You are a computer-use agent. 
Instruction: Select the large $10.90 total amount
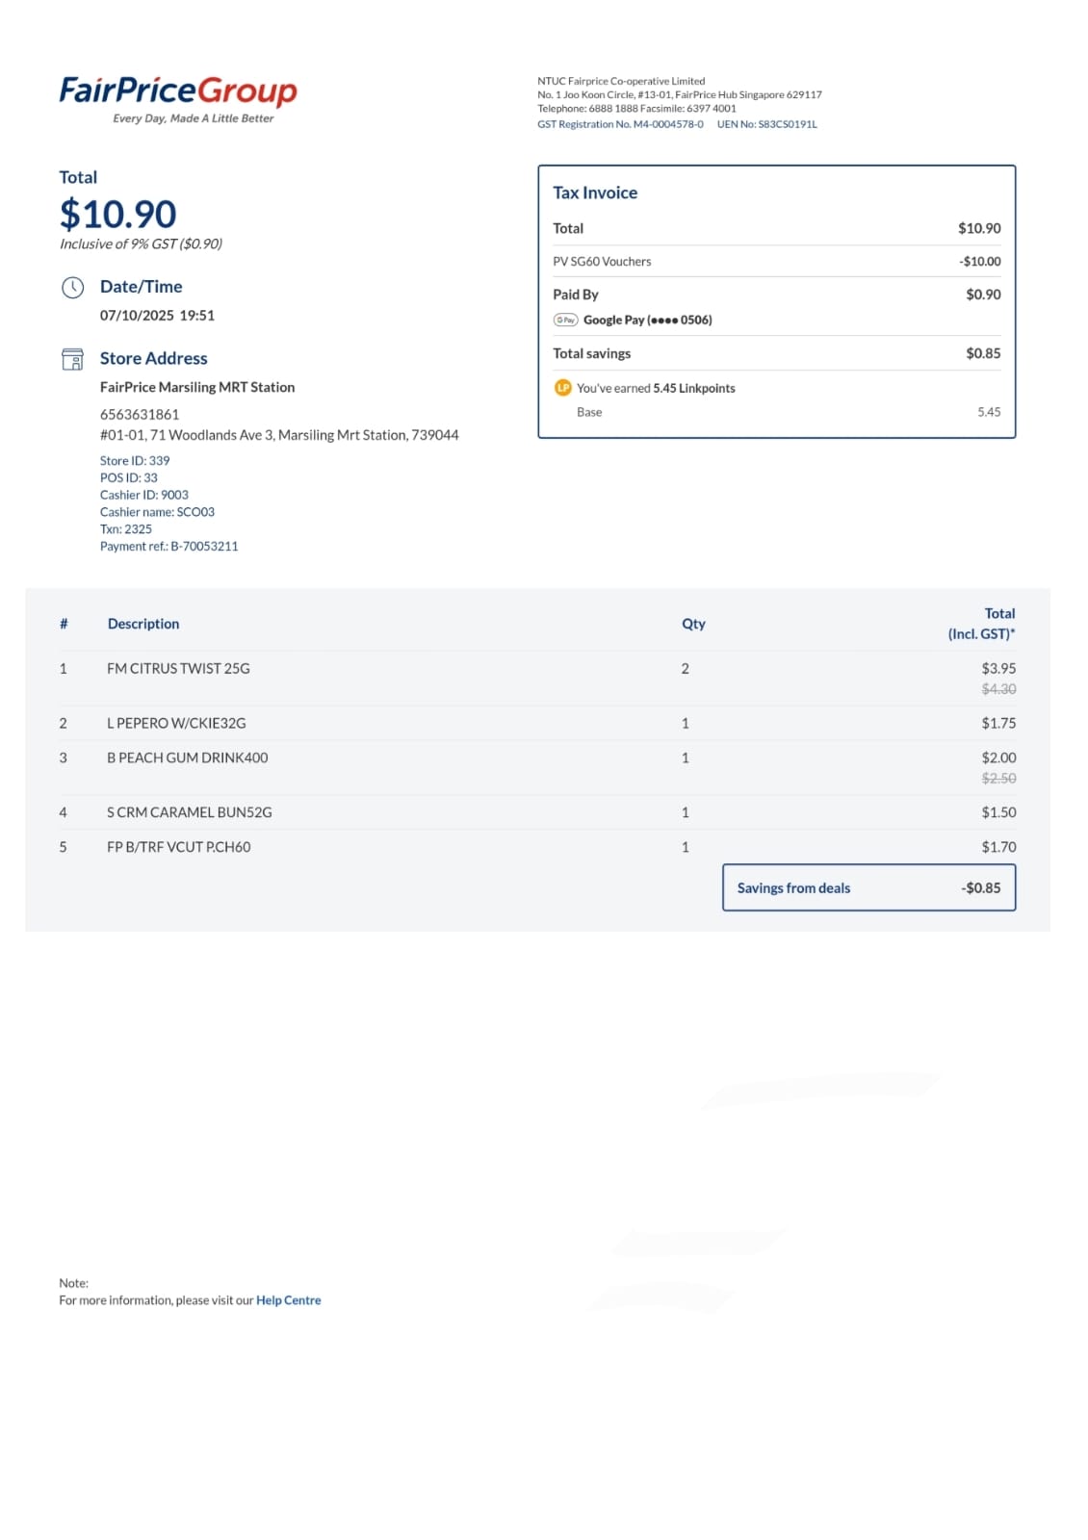click(117, 214)
